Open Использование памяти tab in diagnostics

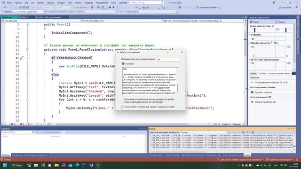click(x=279, y=73)
